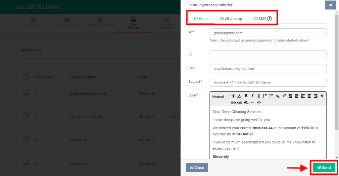Screen dimensions: 339x176
Task: Decrease indent (outdent) in body editor
Action: tap(290, 96)
